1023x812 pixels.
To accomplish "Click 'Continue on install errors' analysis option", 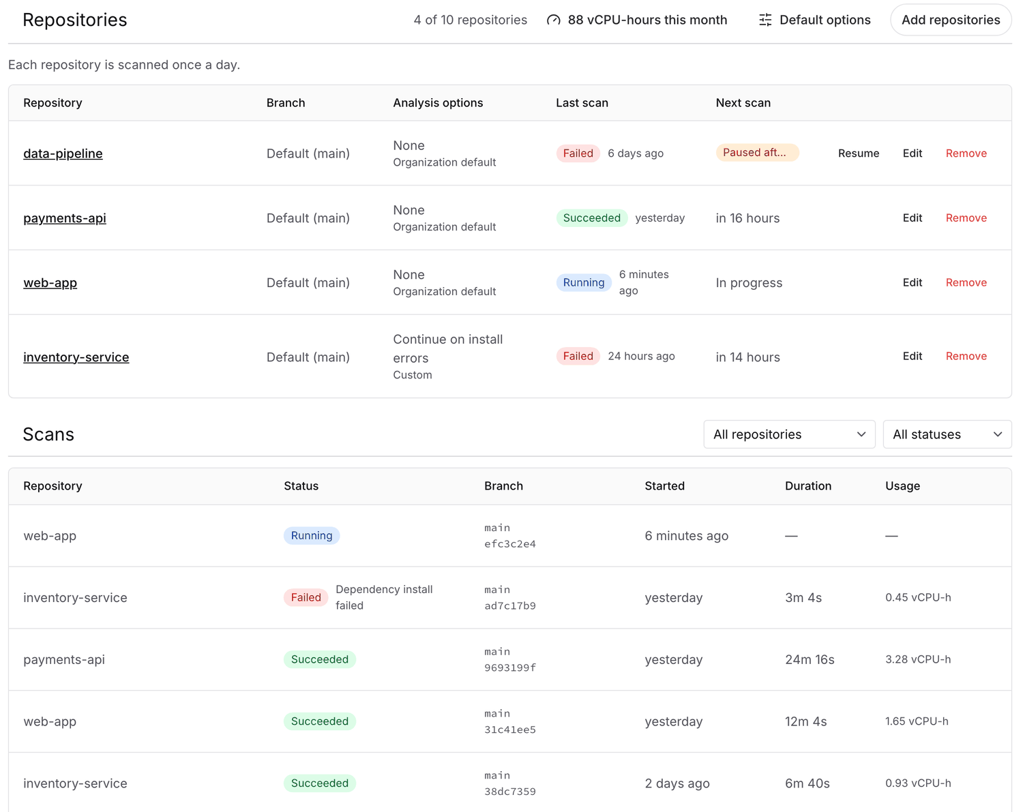I will coord(448,348).
